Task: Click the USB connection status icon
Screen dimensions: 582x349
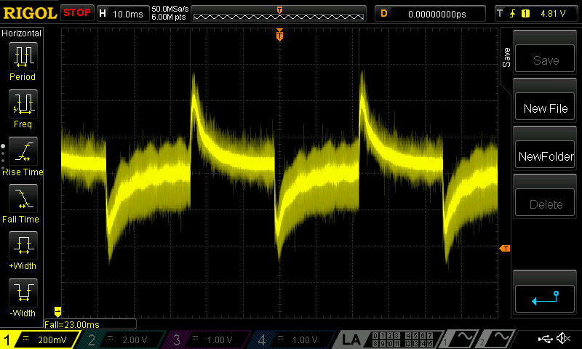Action: click(x=546, y=339)
